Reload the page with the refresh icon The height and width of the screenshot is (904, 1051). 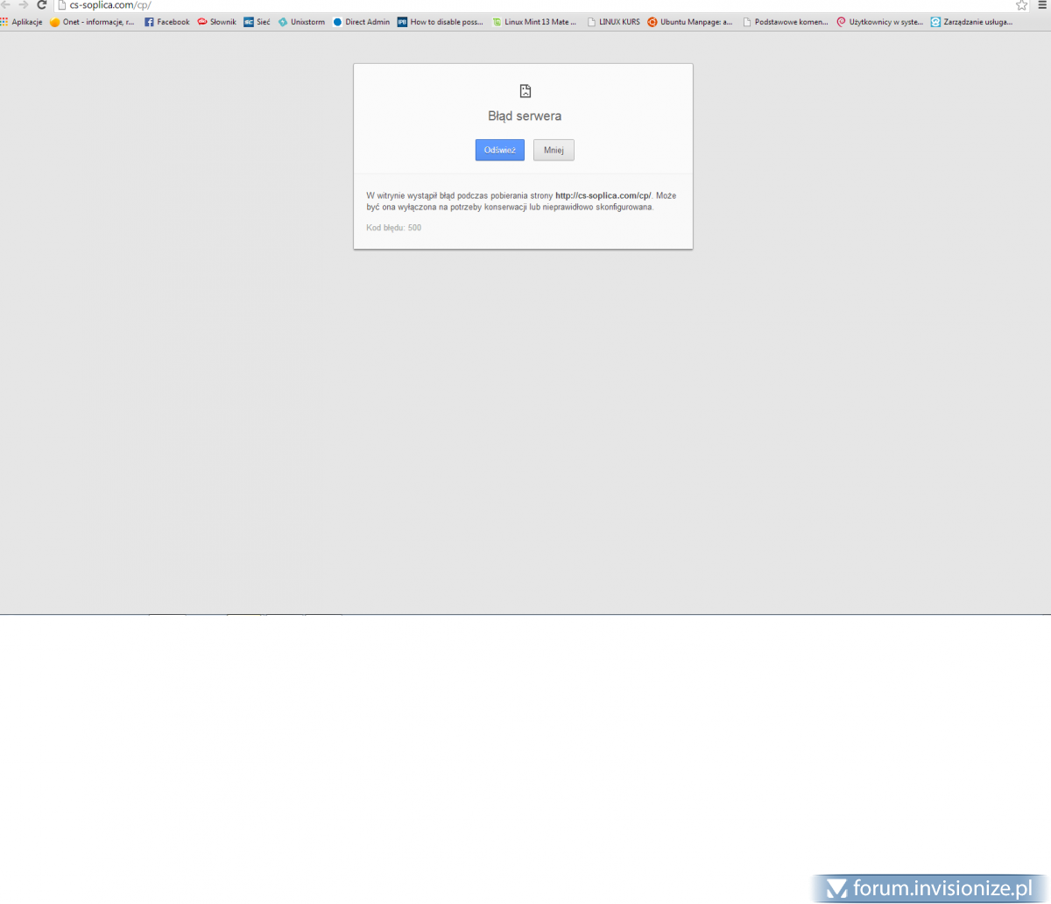tap(41, 5)
